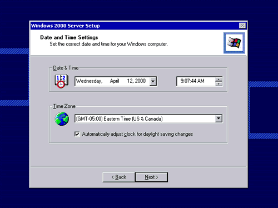
Task: Click the calendar clock icon in Date & Time
Action: click(61, 81)
